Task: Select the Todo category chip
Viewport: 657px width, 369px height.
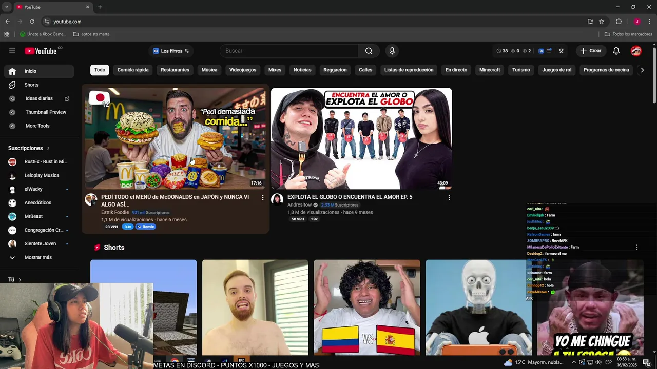Action: click(100, 70)
